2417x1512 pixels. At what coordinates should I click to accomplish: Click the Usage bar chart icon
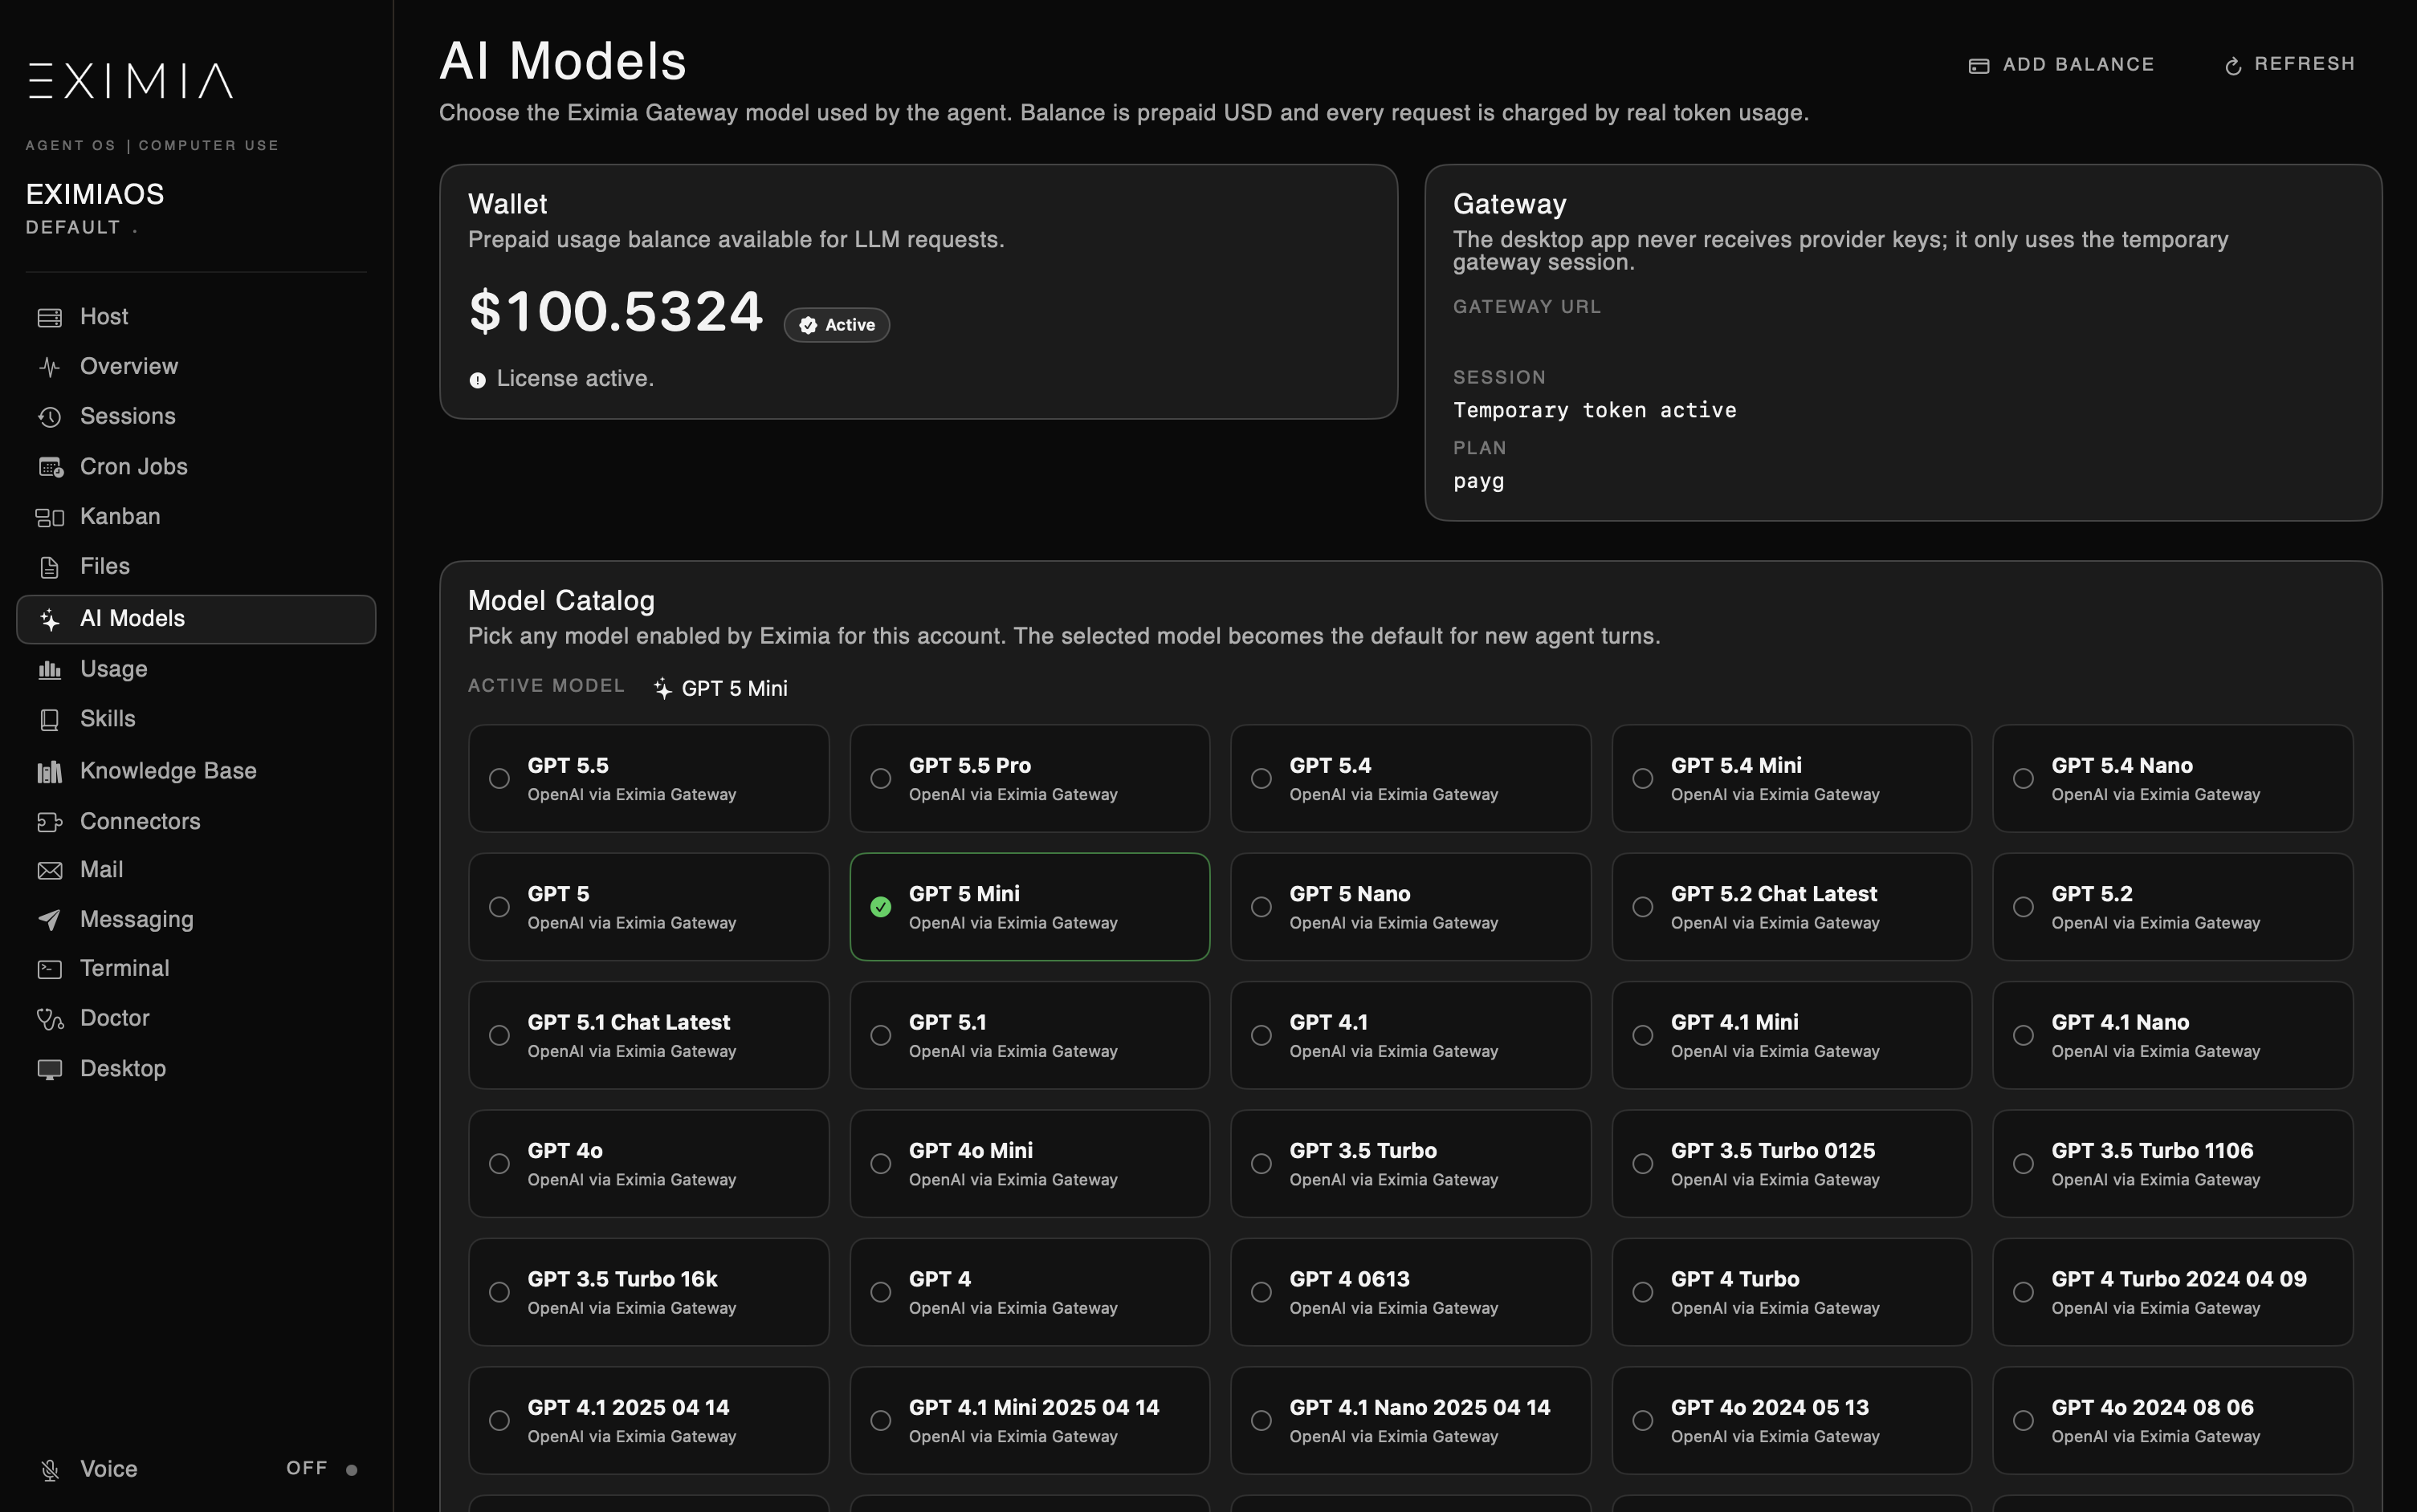coord(49,670)
